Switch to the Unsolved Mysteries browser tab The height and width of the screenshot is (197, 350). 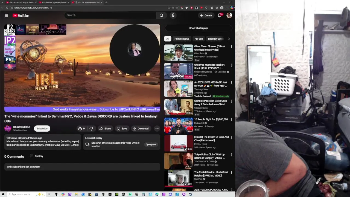pyautogui.click(x=54, y=2)
